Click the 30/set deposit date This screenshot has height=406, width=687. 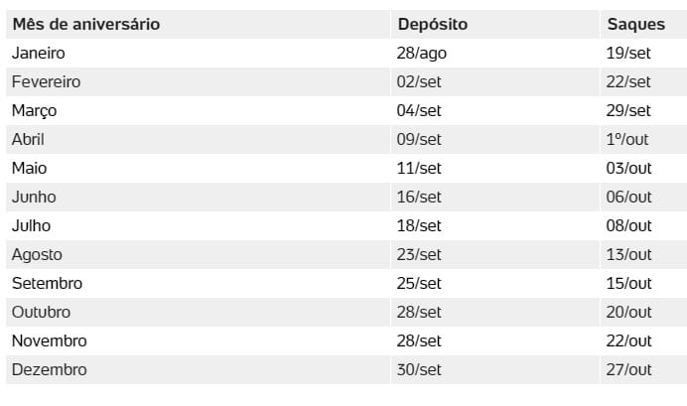tap(419, 369)
